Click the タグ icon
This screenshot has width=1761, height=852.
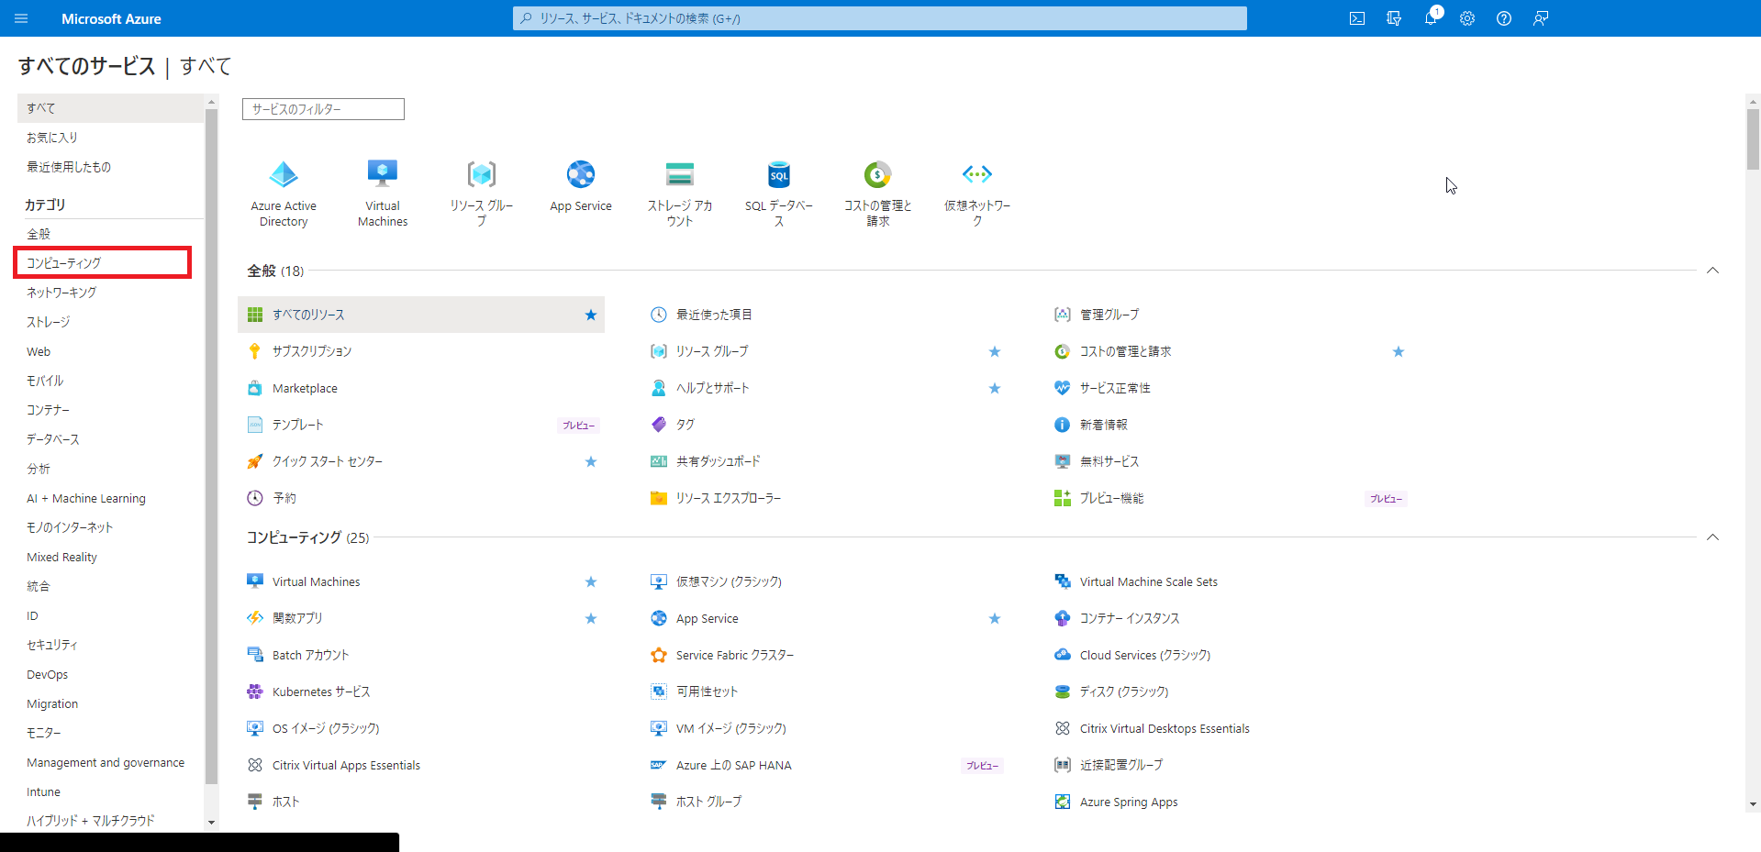659,425
